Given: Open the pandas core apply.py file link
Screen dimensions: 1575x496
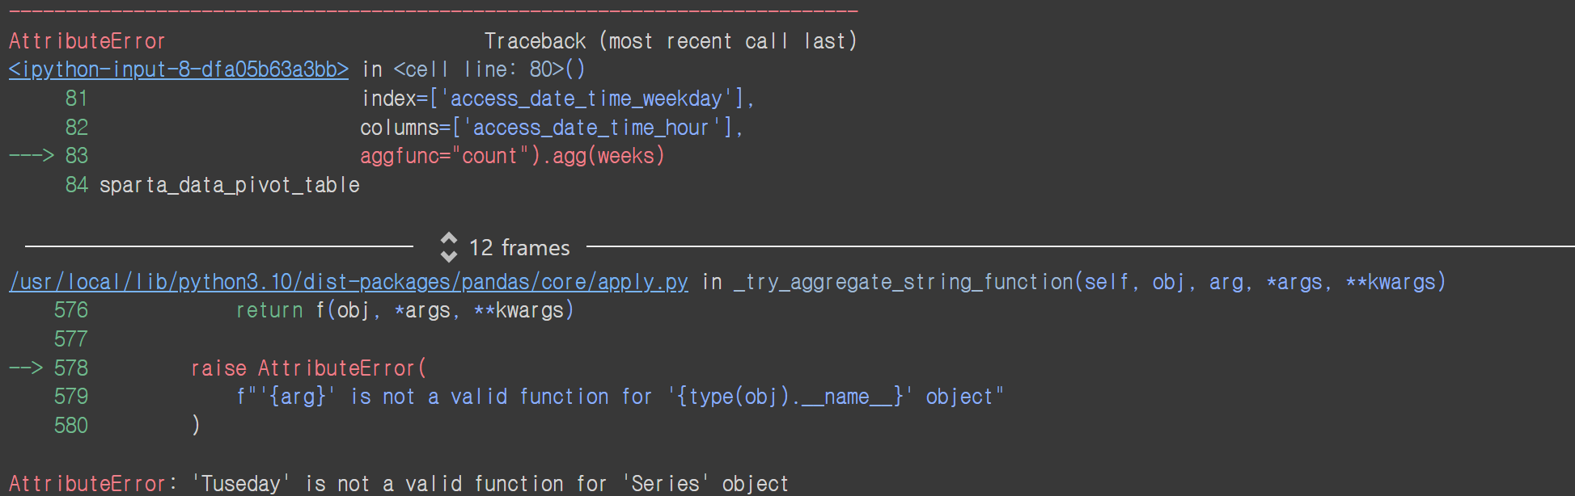Looking at the screenshot, I should point(349,282).
